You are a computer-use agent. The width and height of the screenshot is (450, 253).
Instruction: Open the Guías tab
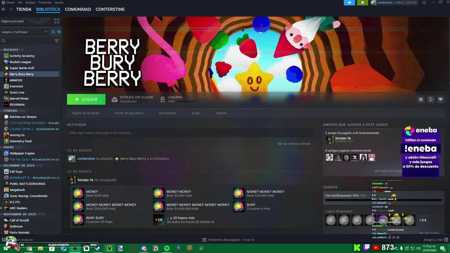pos(195,113)
